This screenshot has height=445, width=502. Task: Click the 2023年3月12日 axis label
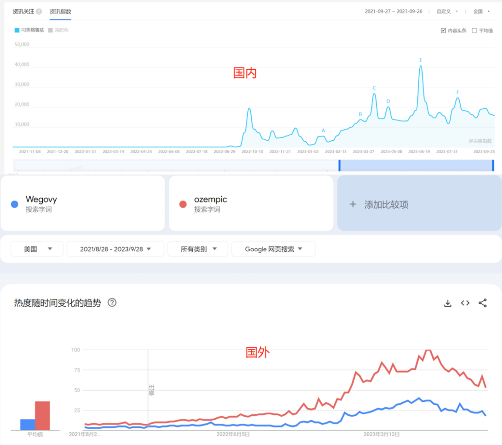[382, 434]
